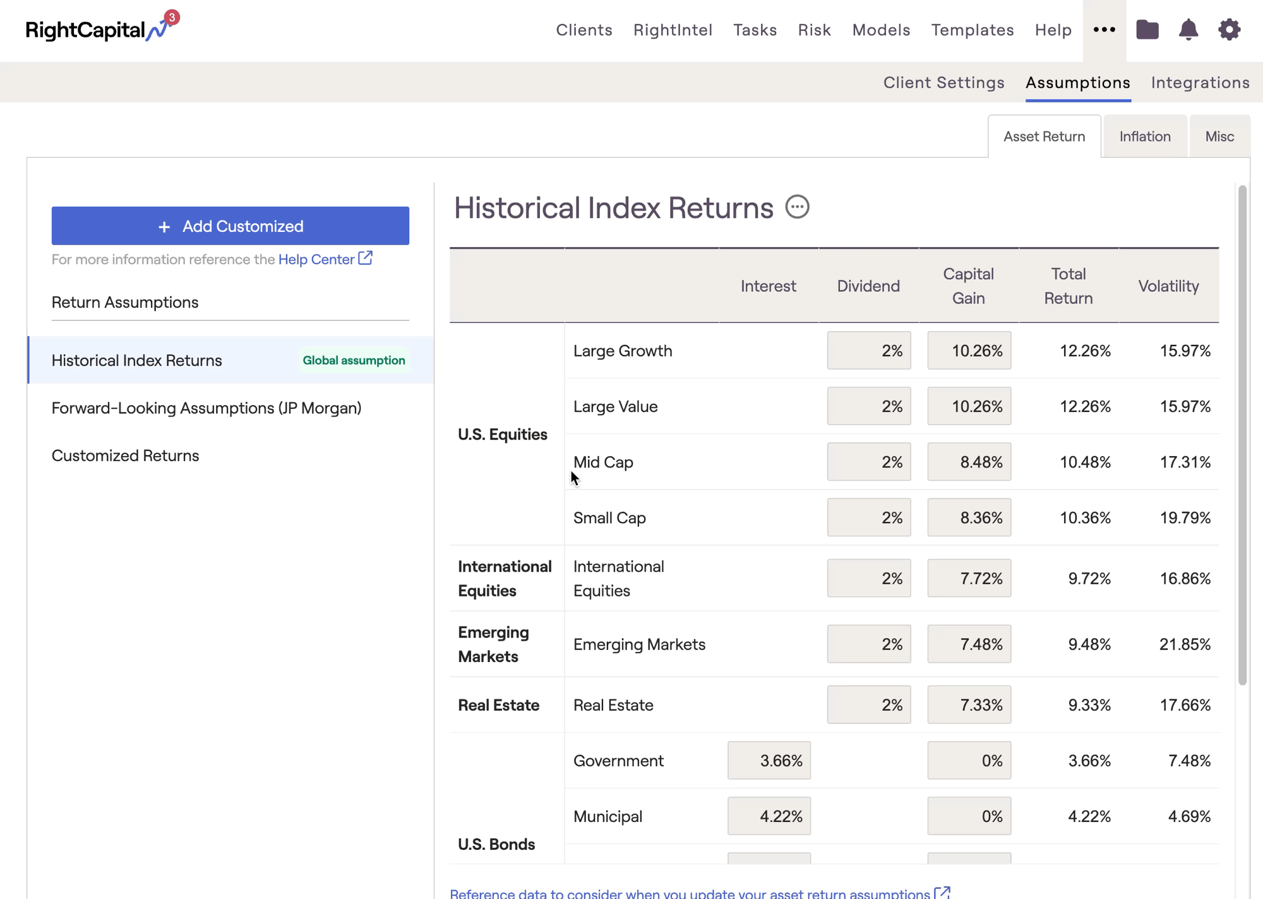
Task: Open the Integrations settings tab
Action: click(x=1200, y=83)
